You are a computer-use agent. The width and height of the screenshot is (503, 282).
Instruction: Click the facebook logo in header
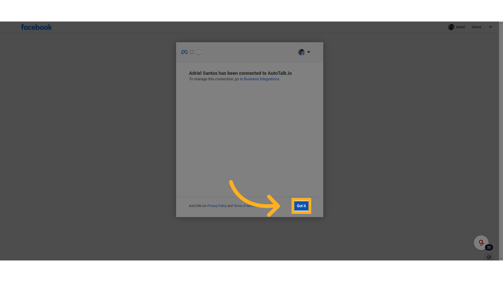point(36,27)
